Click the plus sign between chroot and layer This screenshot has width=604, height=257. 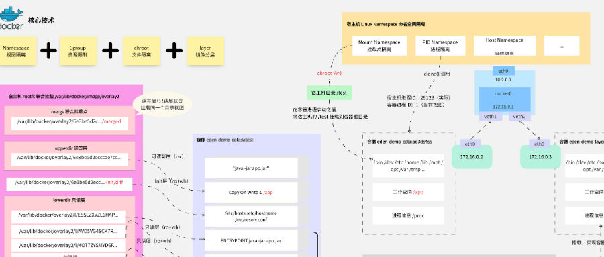174,50
